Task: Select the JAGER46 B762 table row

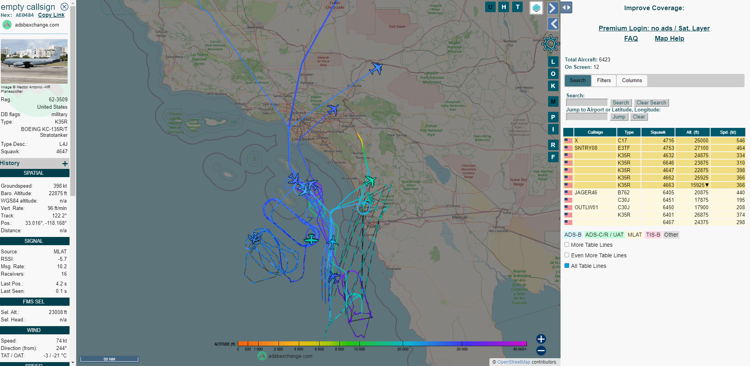Action: (x=654, y=192)
